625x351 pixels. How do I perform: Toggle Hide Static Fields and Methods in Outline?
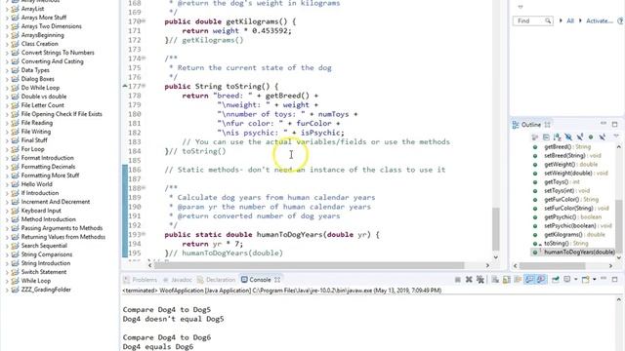pos(580,136)
